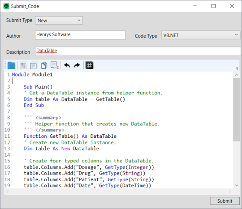Click the select-all text toolbar icon

[x=23, y=65]
